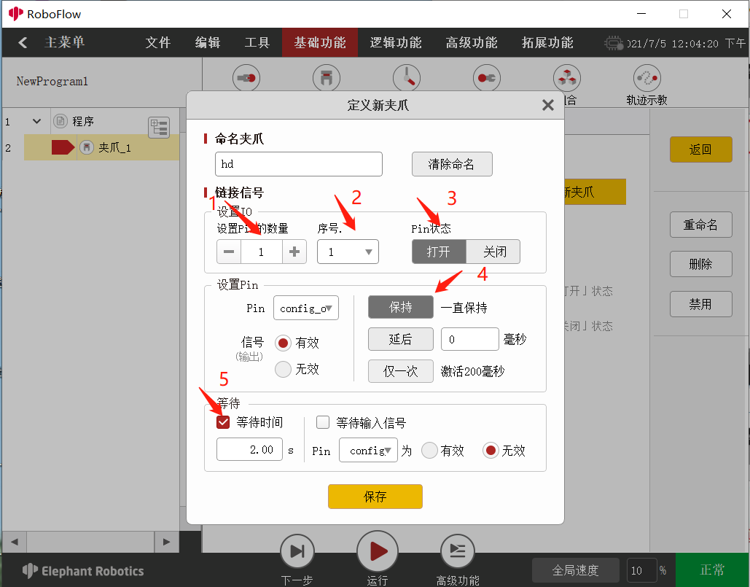Click the 清除命名 button

coord(452,164)
